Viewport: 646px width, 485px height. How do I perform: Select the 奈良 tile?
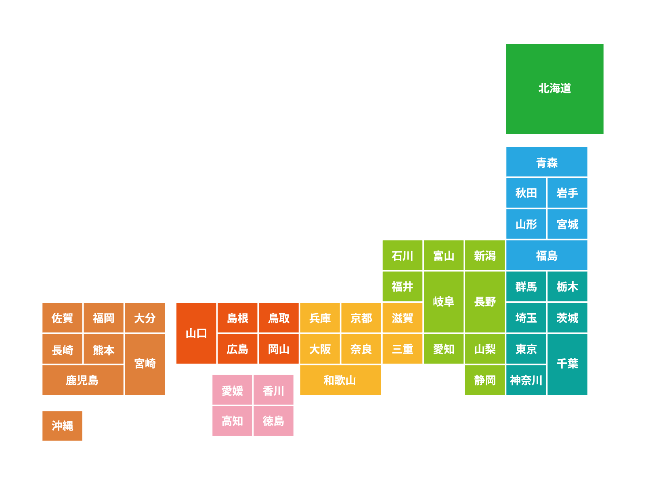tap(361, 348)
